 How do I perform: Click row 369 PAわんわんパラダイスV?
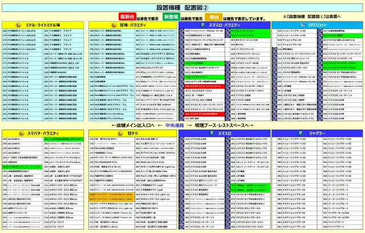(x=156, y=68)
